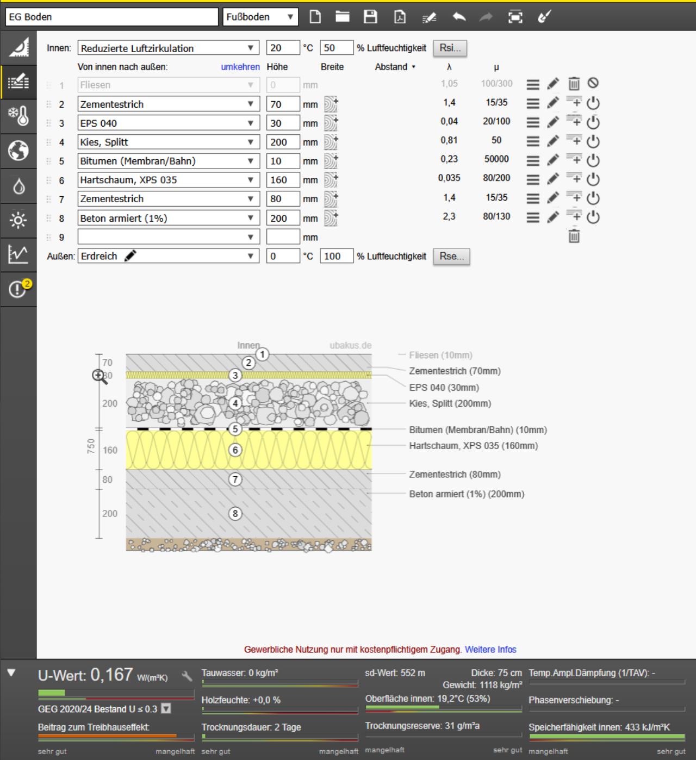Insert a layer above Kies, Splitt row

[574, 141]
